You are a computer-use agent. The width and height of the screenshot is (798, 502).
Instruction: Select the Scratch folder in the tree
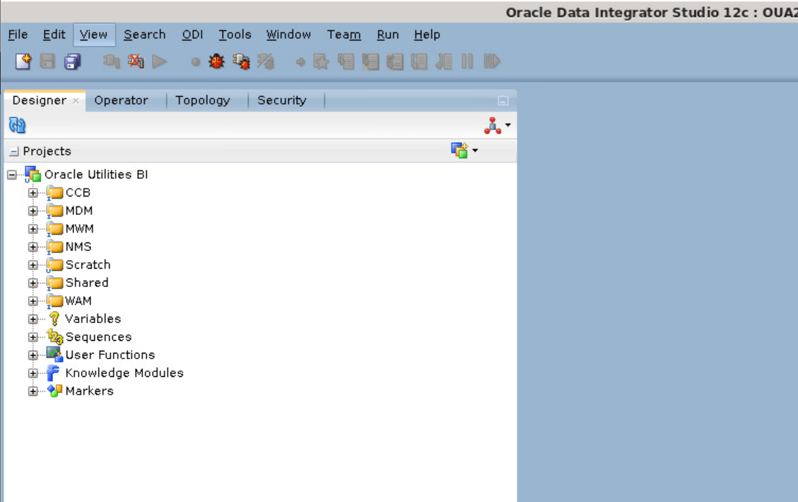click(x=88, y=264)
